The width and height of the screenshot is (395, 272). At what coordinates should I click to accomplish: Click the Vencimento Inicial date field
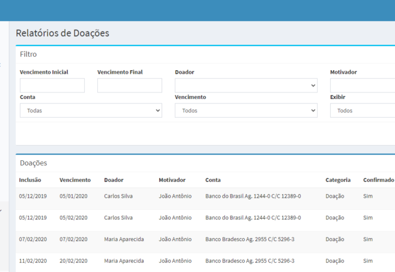click(52, 85)
